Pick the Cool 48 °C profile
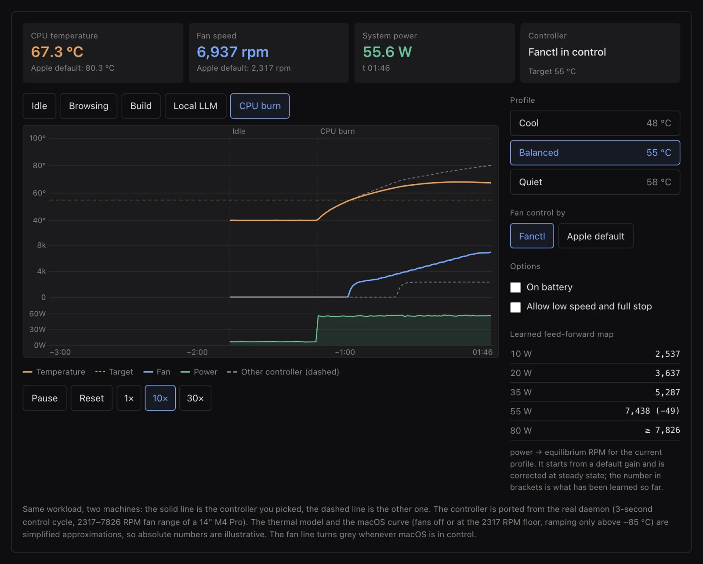This screenshot has height=564, width=703. (595, 123)
